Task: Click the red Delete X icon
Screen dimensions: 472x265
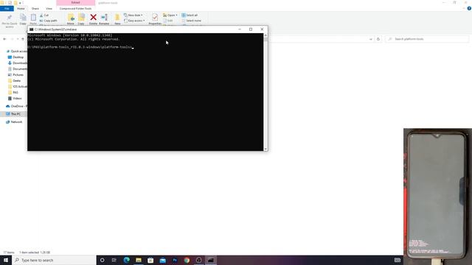Action: coord(94,18)
